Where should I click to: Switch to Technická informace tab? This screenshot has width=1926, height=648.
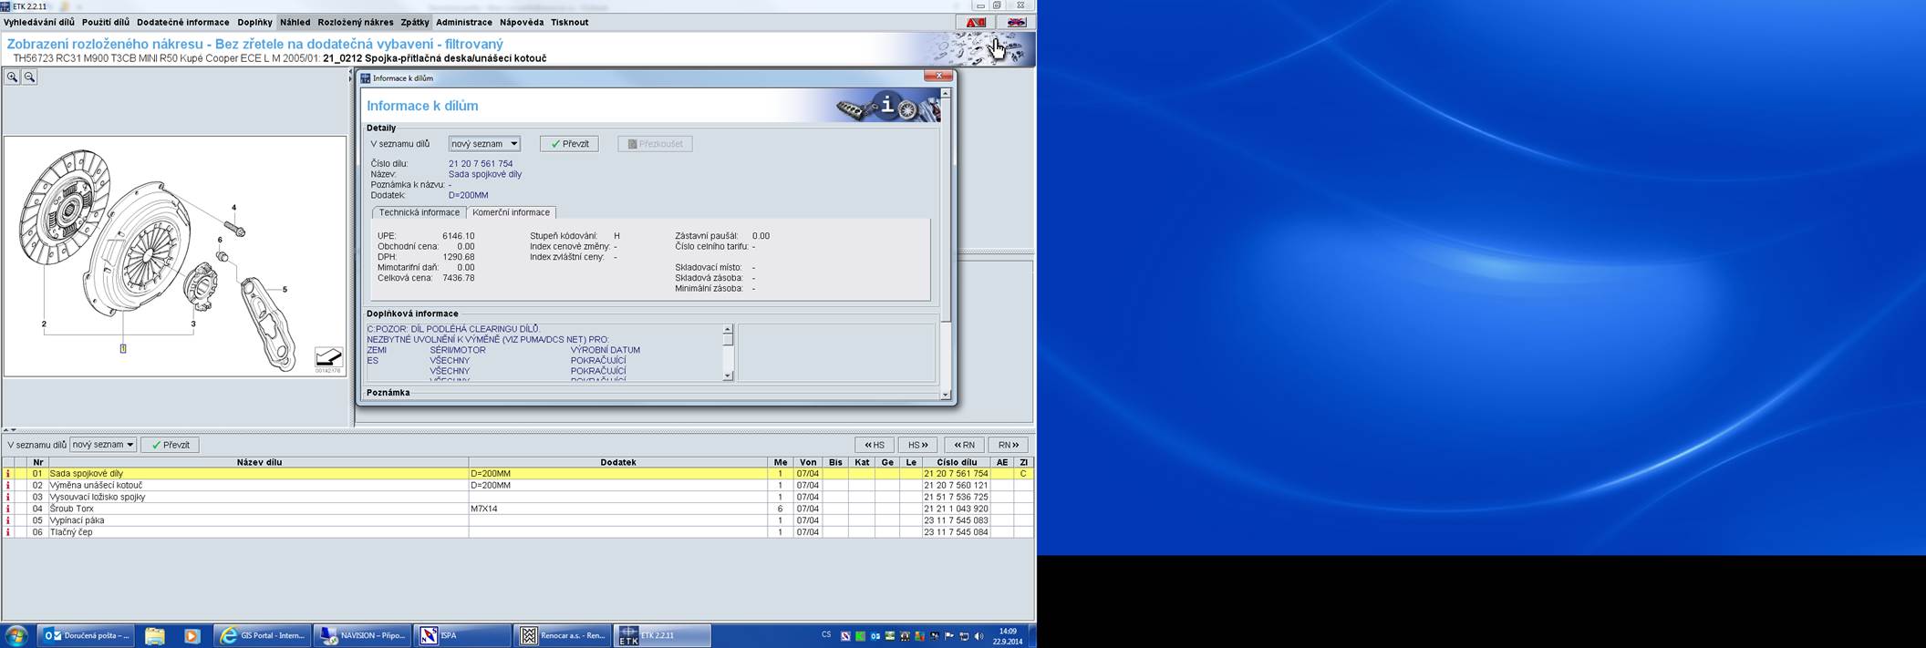tap(419, 212)
